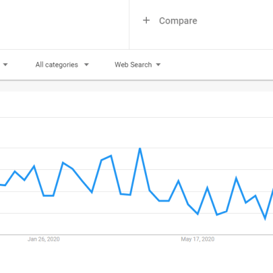Select the lowest dip of the trend line
Screen dimensions: 273x273
pyautogui.click(x=265, y=218)
